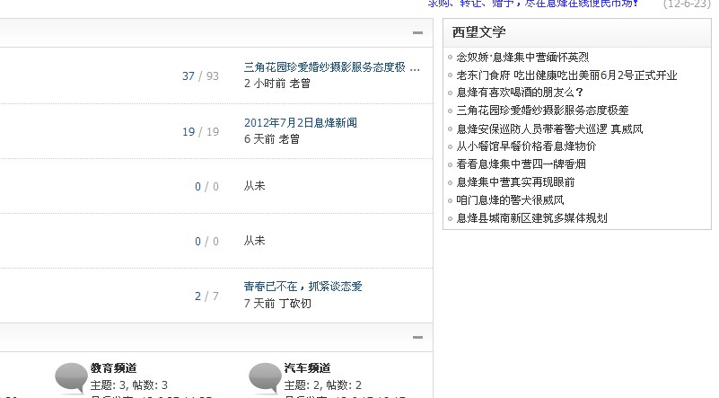Open the 教育频道 forum title
The width and height of the screenshot is (719, 398).
tap(113, 368)
